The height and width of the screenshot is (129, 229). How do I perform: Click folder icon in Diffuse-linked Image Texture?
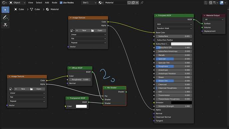click(31, 89)
